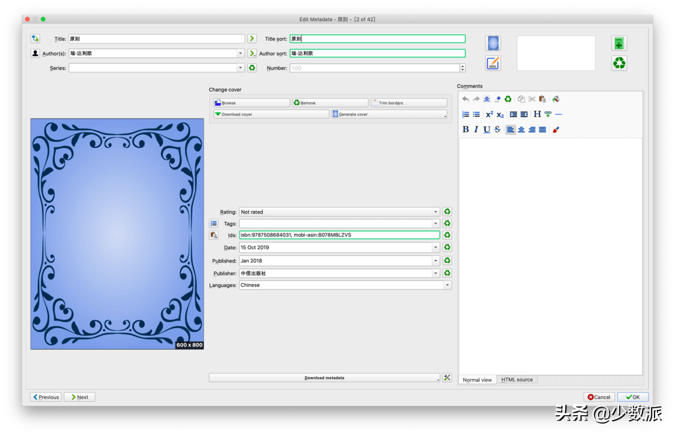Insert a link in the Comments toolbar

[548, 114]
